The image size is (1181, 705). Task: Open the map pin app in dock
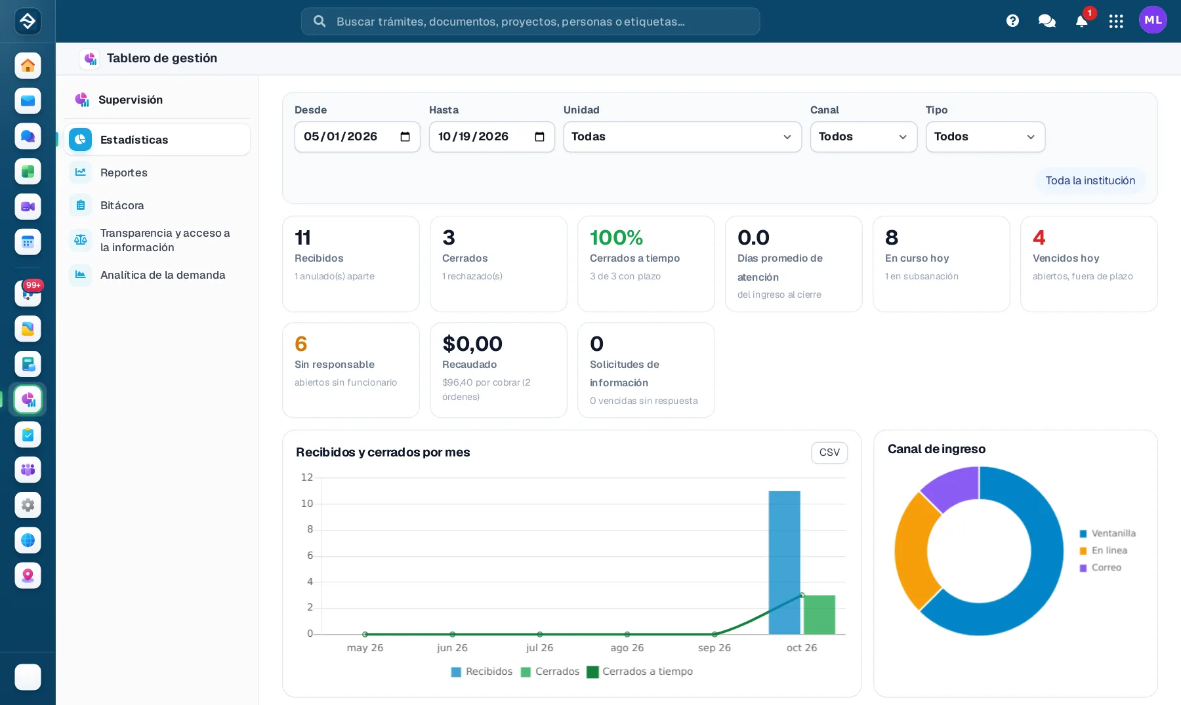point(28,576)
